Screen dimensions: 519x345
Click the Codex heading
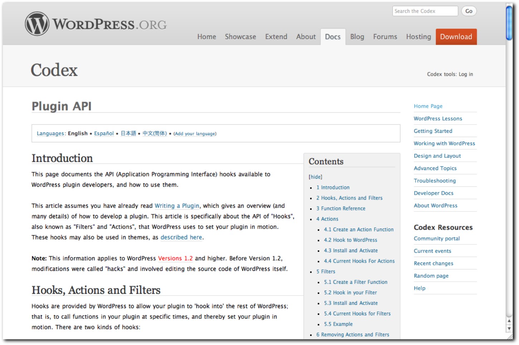click(x=54, y=70)
